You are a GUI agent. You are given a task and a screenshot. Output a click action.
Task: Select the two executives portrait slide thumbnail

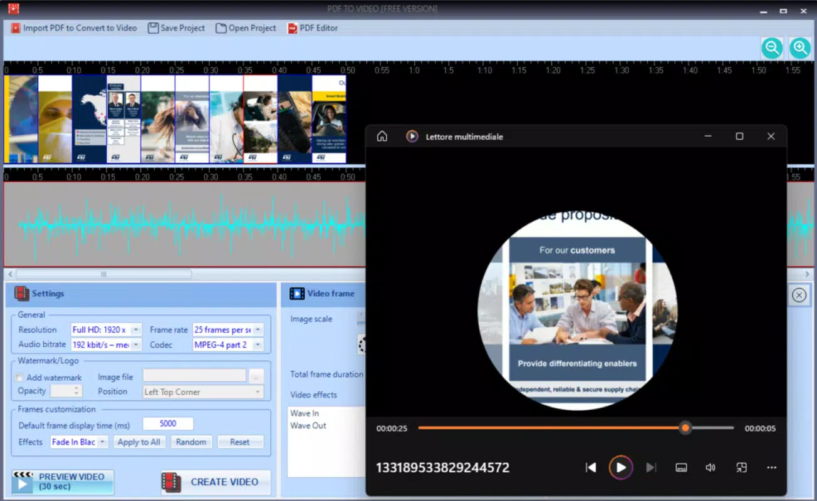(123, 119)
